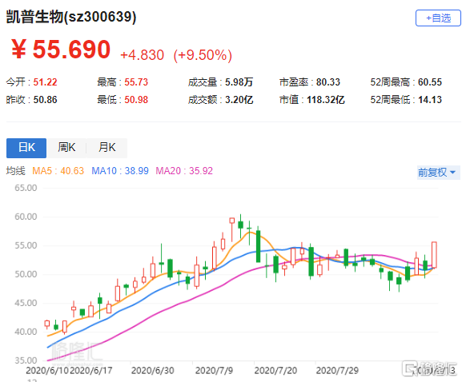The image size is (462, 382).
Task: Click the MA5 : 40.63 indicator label
Action: pyautogui.click(x=58, y=171)
